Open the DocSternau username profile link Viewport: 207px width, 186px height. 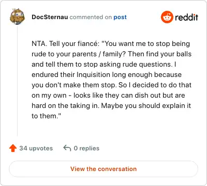50,17
